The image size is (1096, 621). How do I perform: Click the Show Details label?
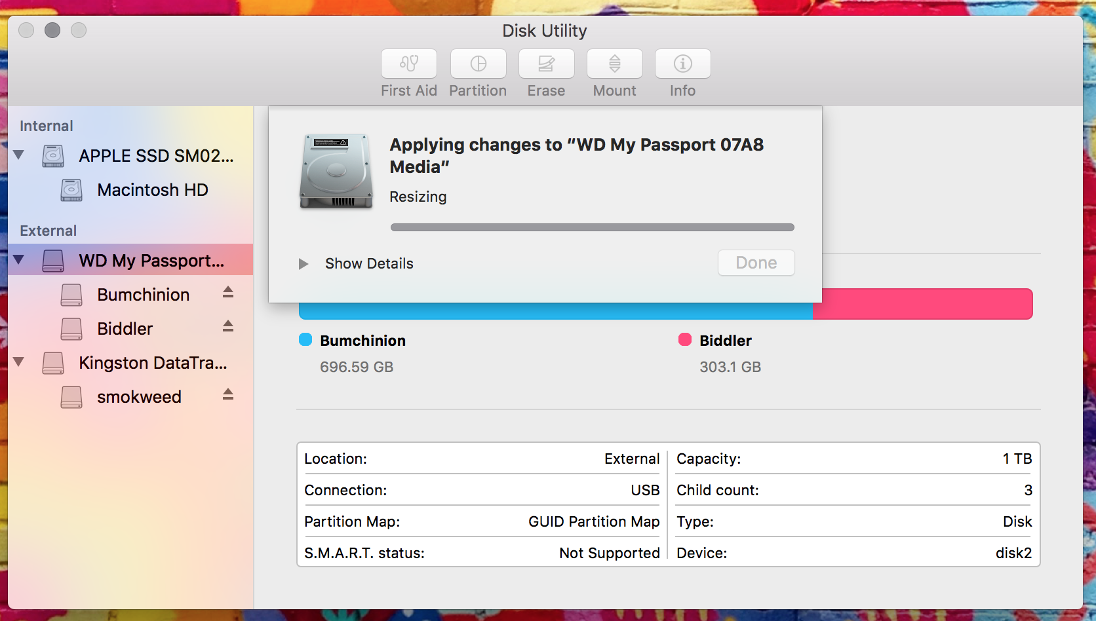[368, 263]
